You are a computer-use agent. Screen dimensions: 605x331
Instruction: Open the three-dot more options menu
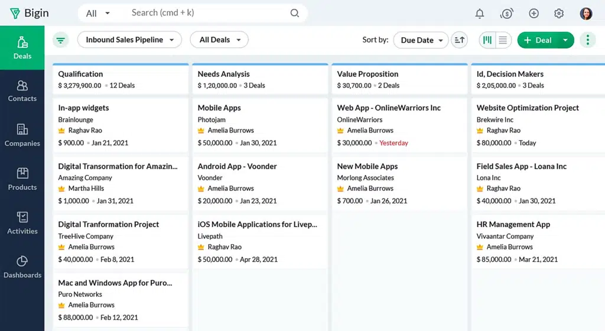[x=587, y=40]
